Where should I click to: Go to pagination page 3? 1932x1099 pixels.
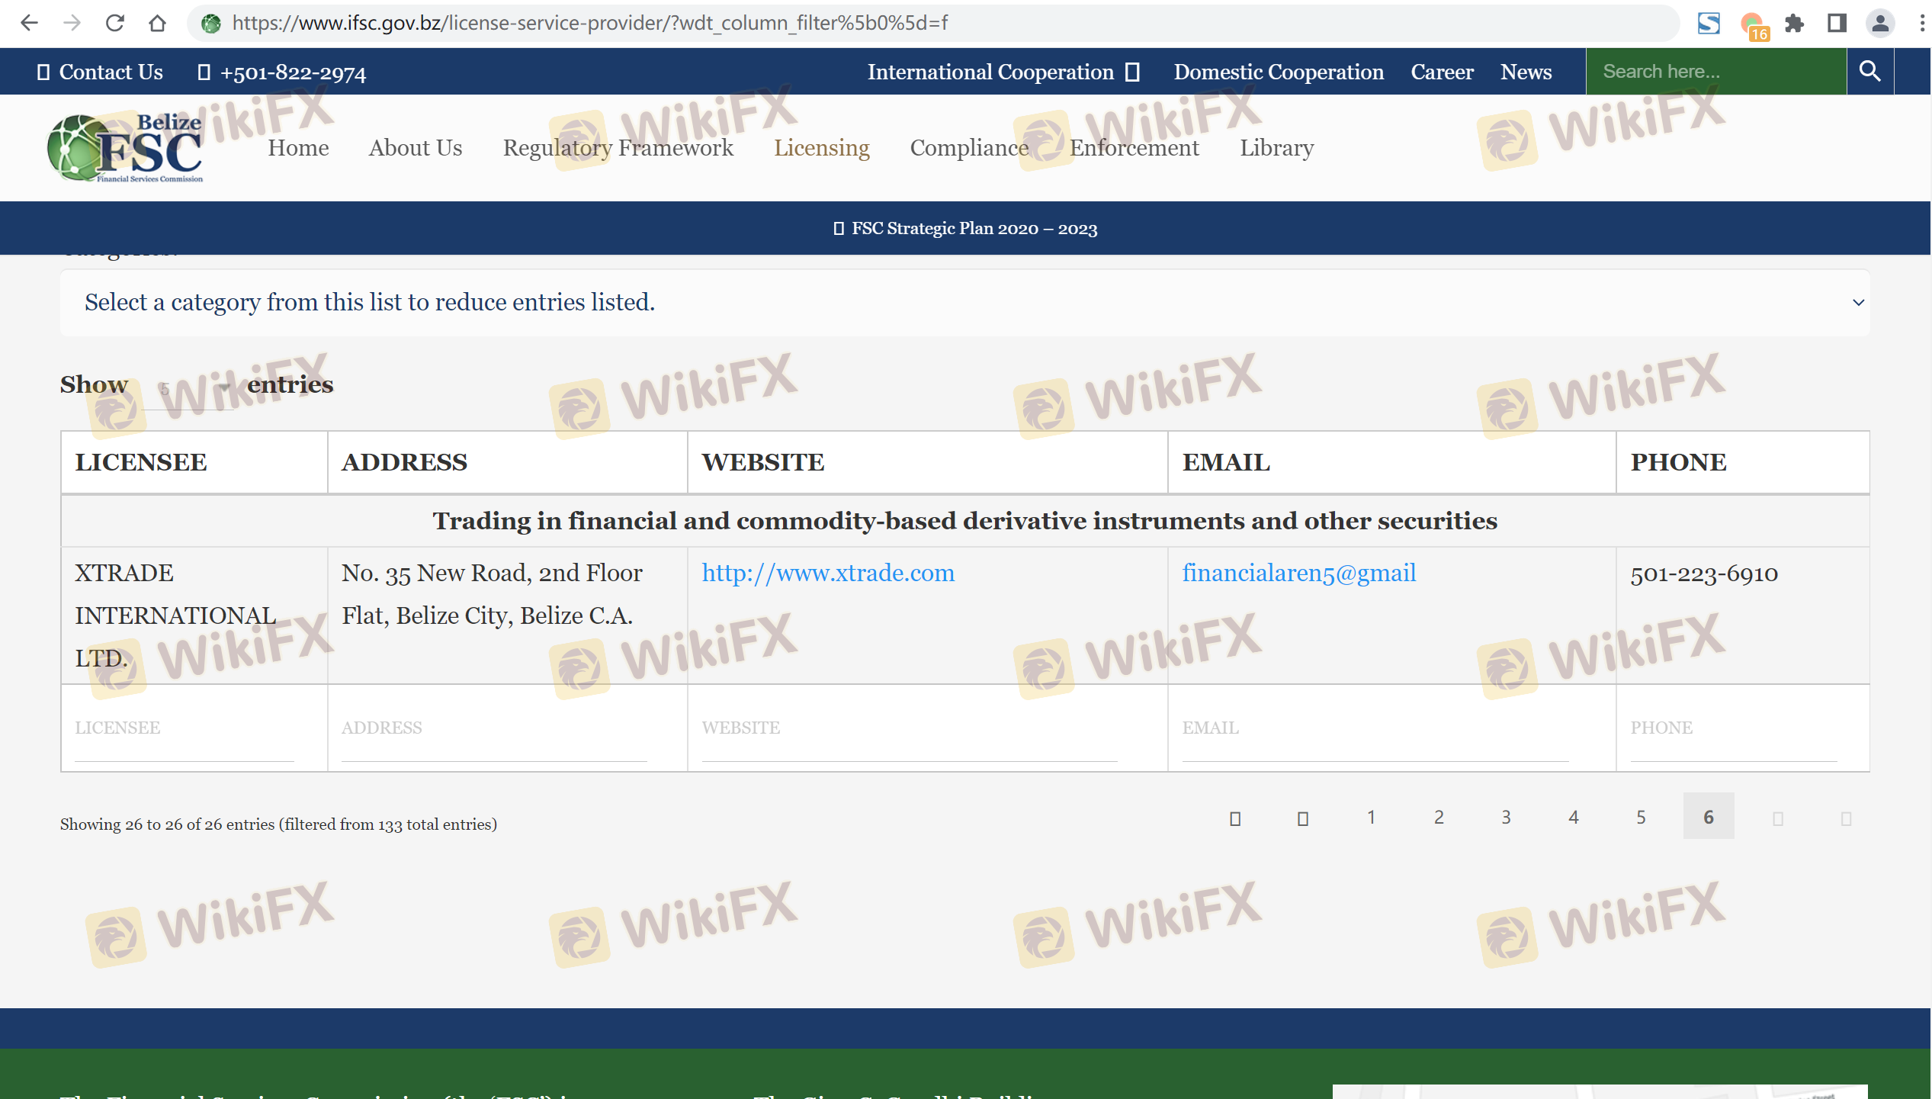coord(1506,817)
